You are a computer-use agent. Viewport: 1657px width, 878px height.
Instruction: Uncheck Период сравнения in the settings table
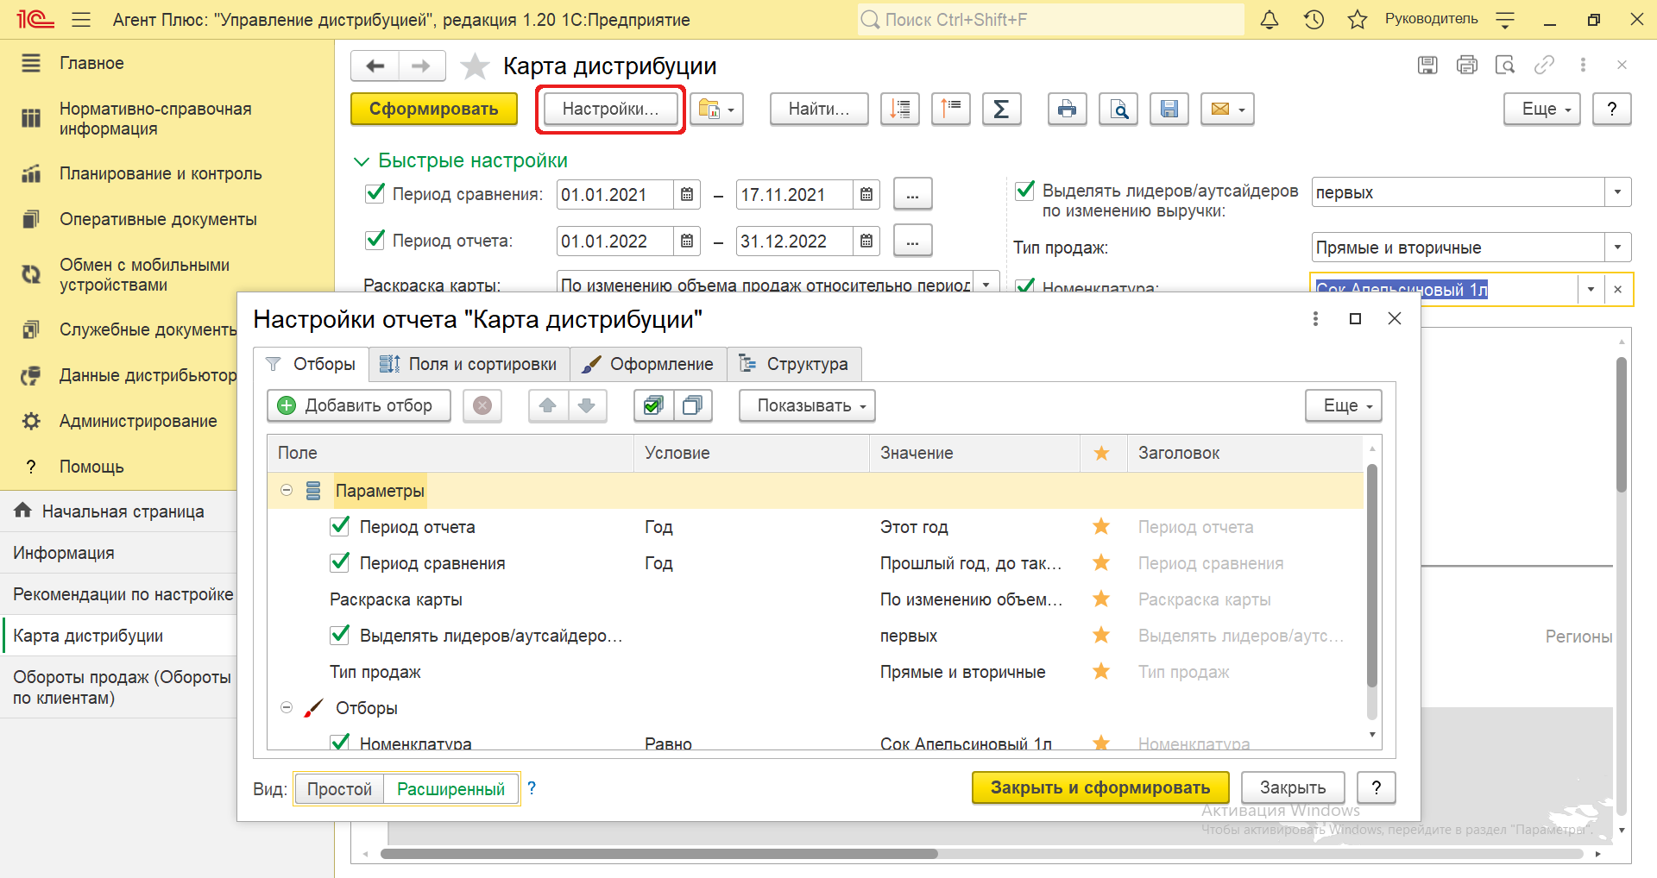340,562
